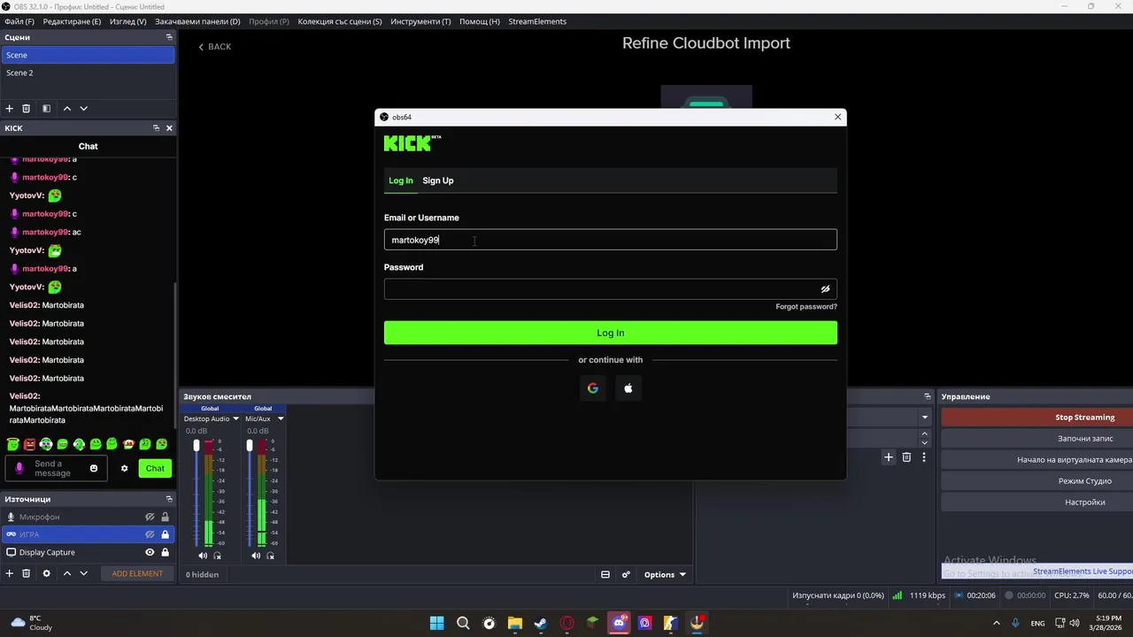The width and height of the screenshot is (1133, 637).
Task: Open Редактиране menu
Action: point(72,21)
